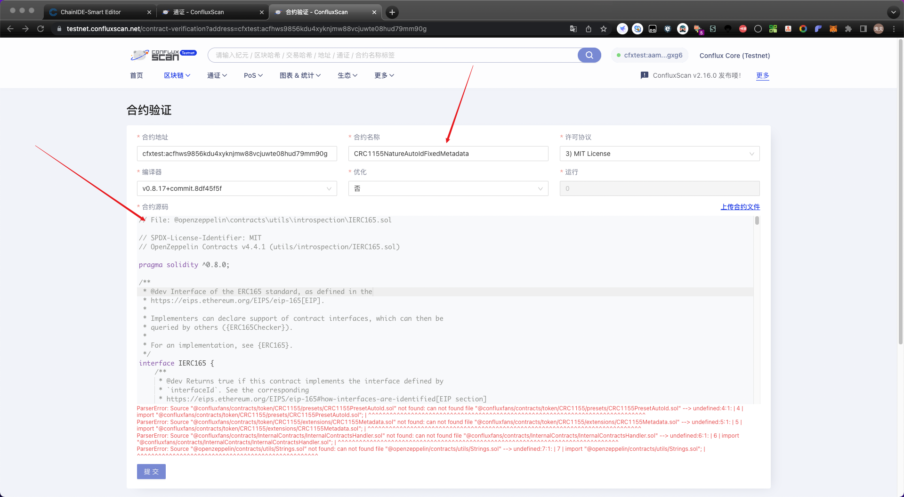
Task: Expand the 生态 menu
Action: [347, 75]
